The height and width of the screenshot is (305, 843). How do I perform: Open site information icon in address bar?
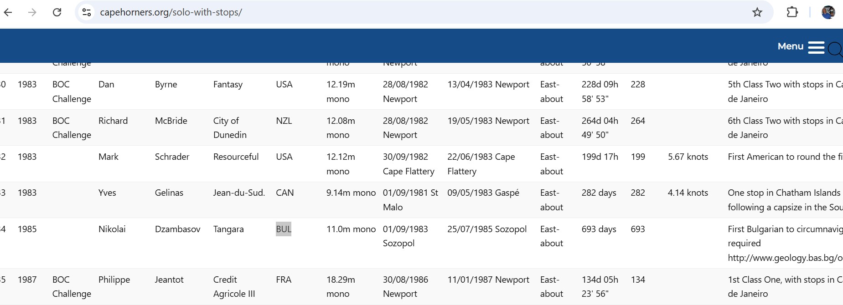(x=87, y=12)
